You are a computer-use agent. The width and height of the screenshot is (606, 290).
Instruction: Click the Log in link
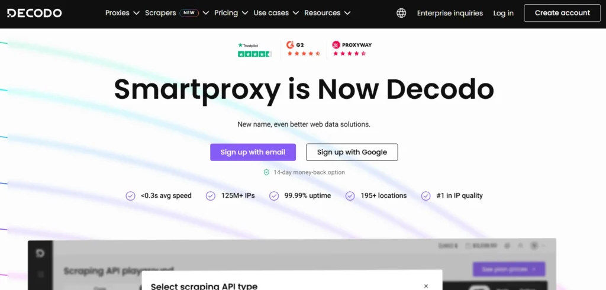pos(503,13)
